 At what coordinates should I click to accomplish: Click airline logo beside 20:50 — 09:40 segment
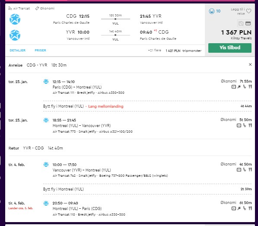point(46,203)
